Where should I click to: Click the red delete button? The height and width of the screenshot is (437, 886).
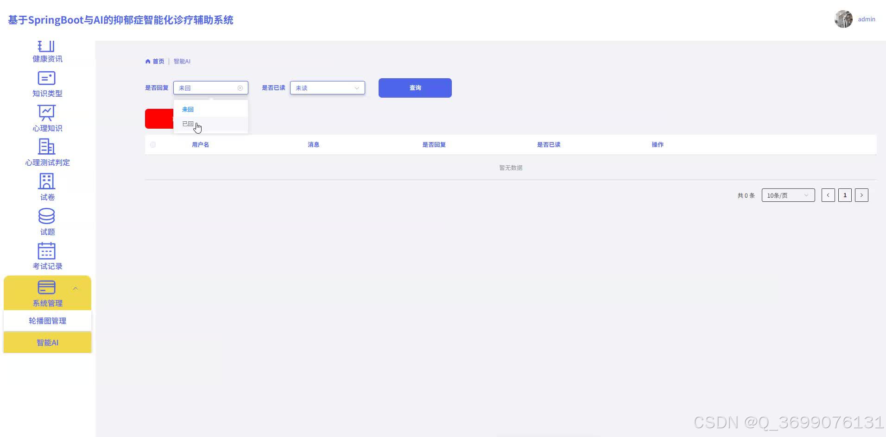pyautogui.click(x=159, y=119)
